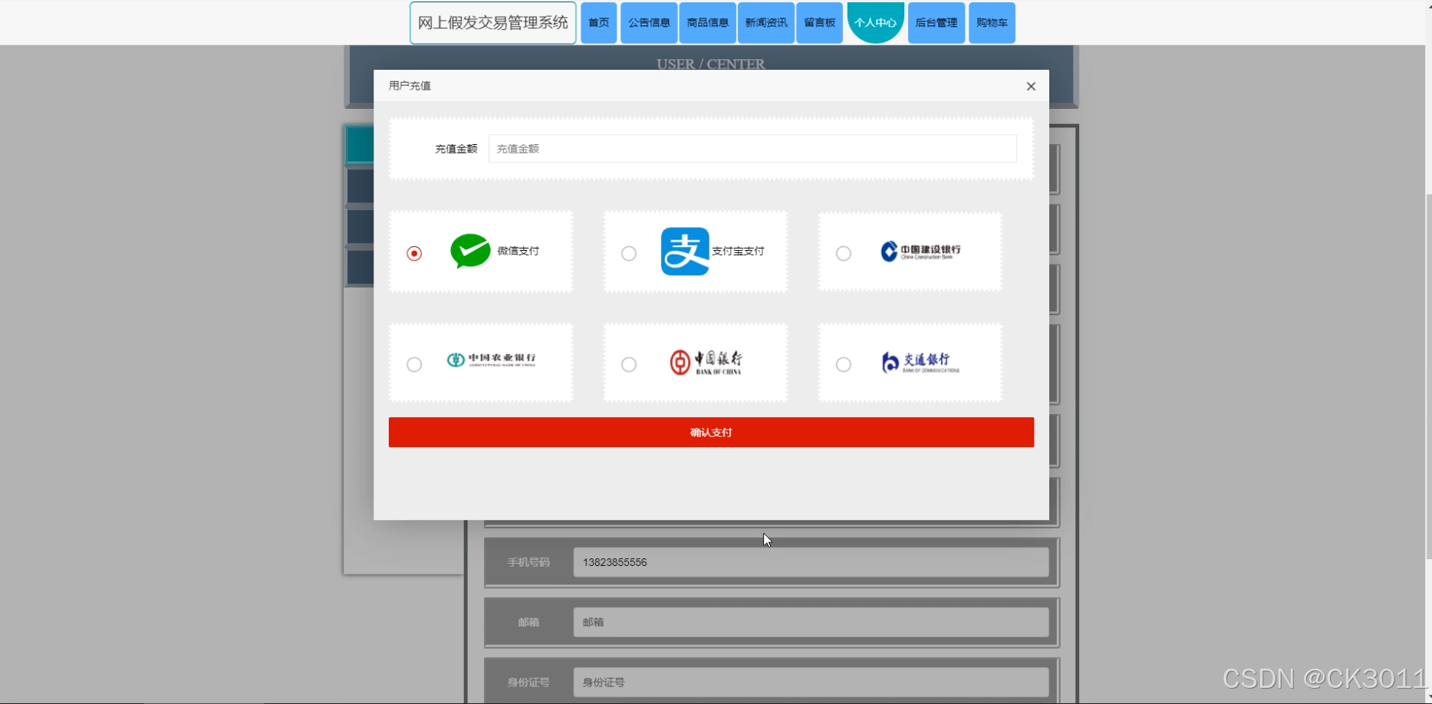1432x704 pixels.
Task: Click the Alipay blue logo
Action: pos(685,251)
